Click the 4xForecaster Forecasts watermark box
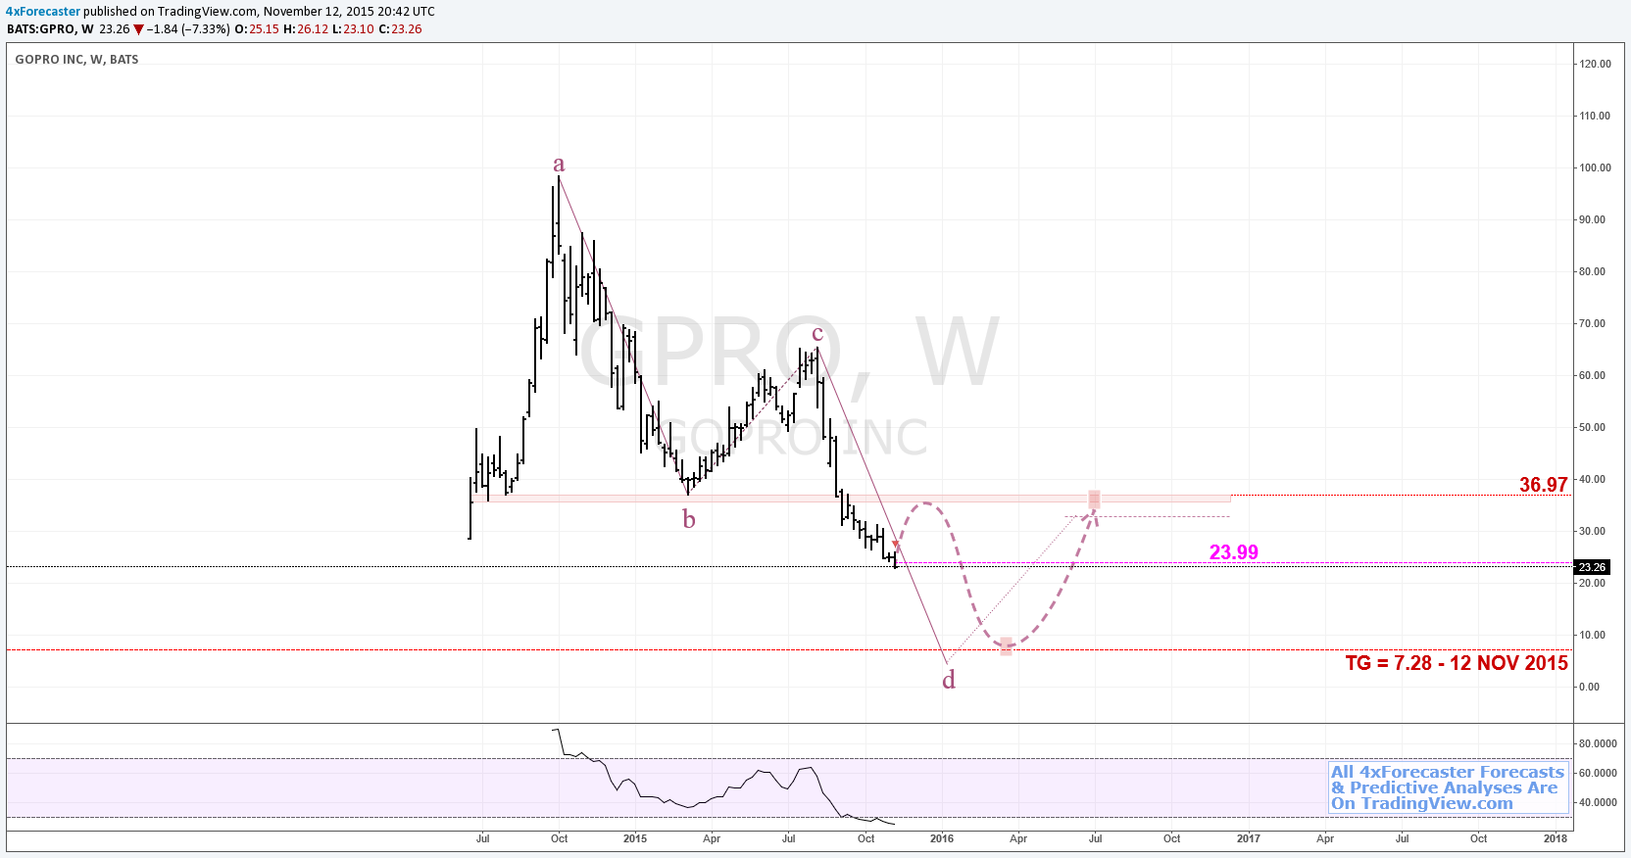The width and height of the screenshot is (1631, 858). [1448, 787]
